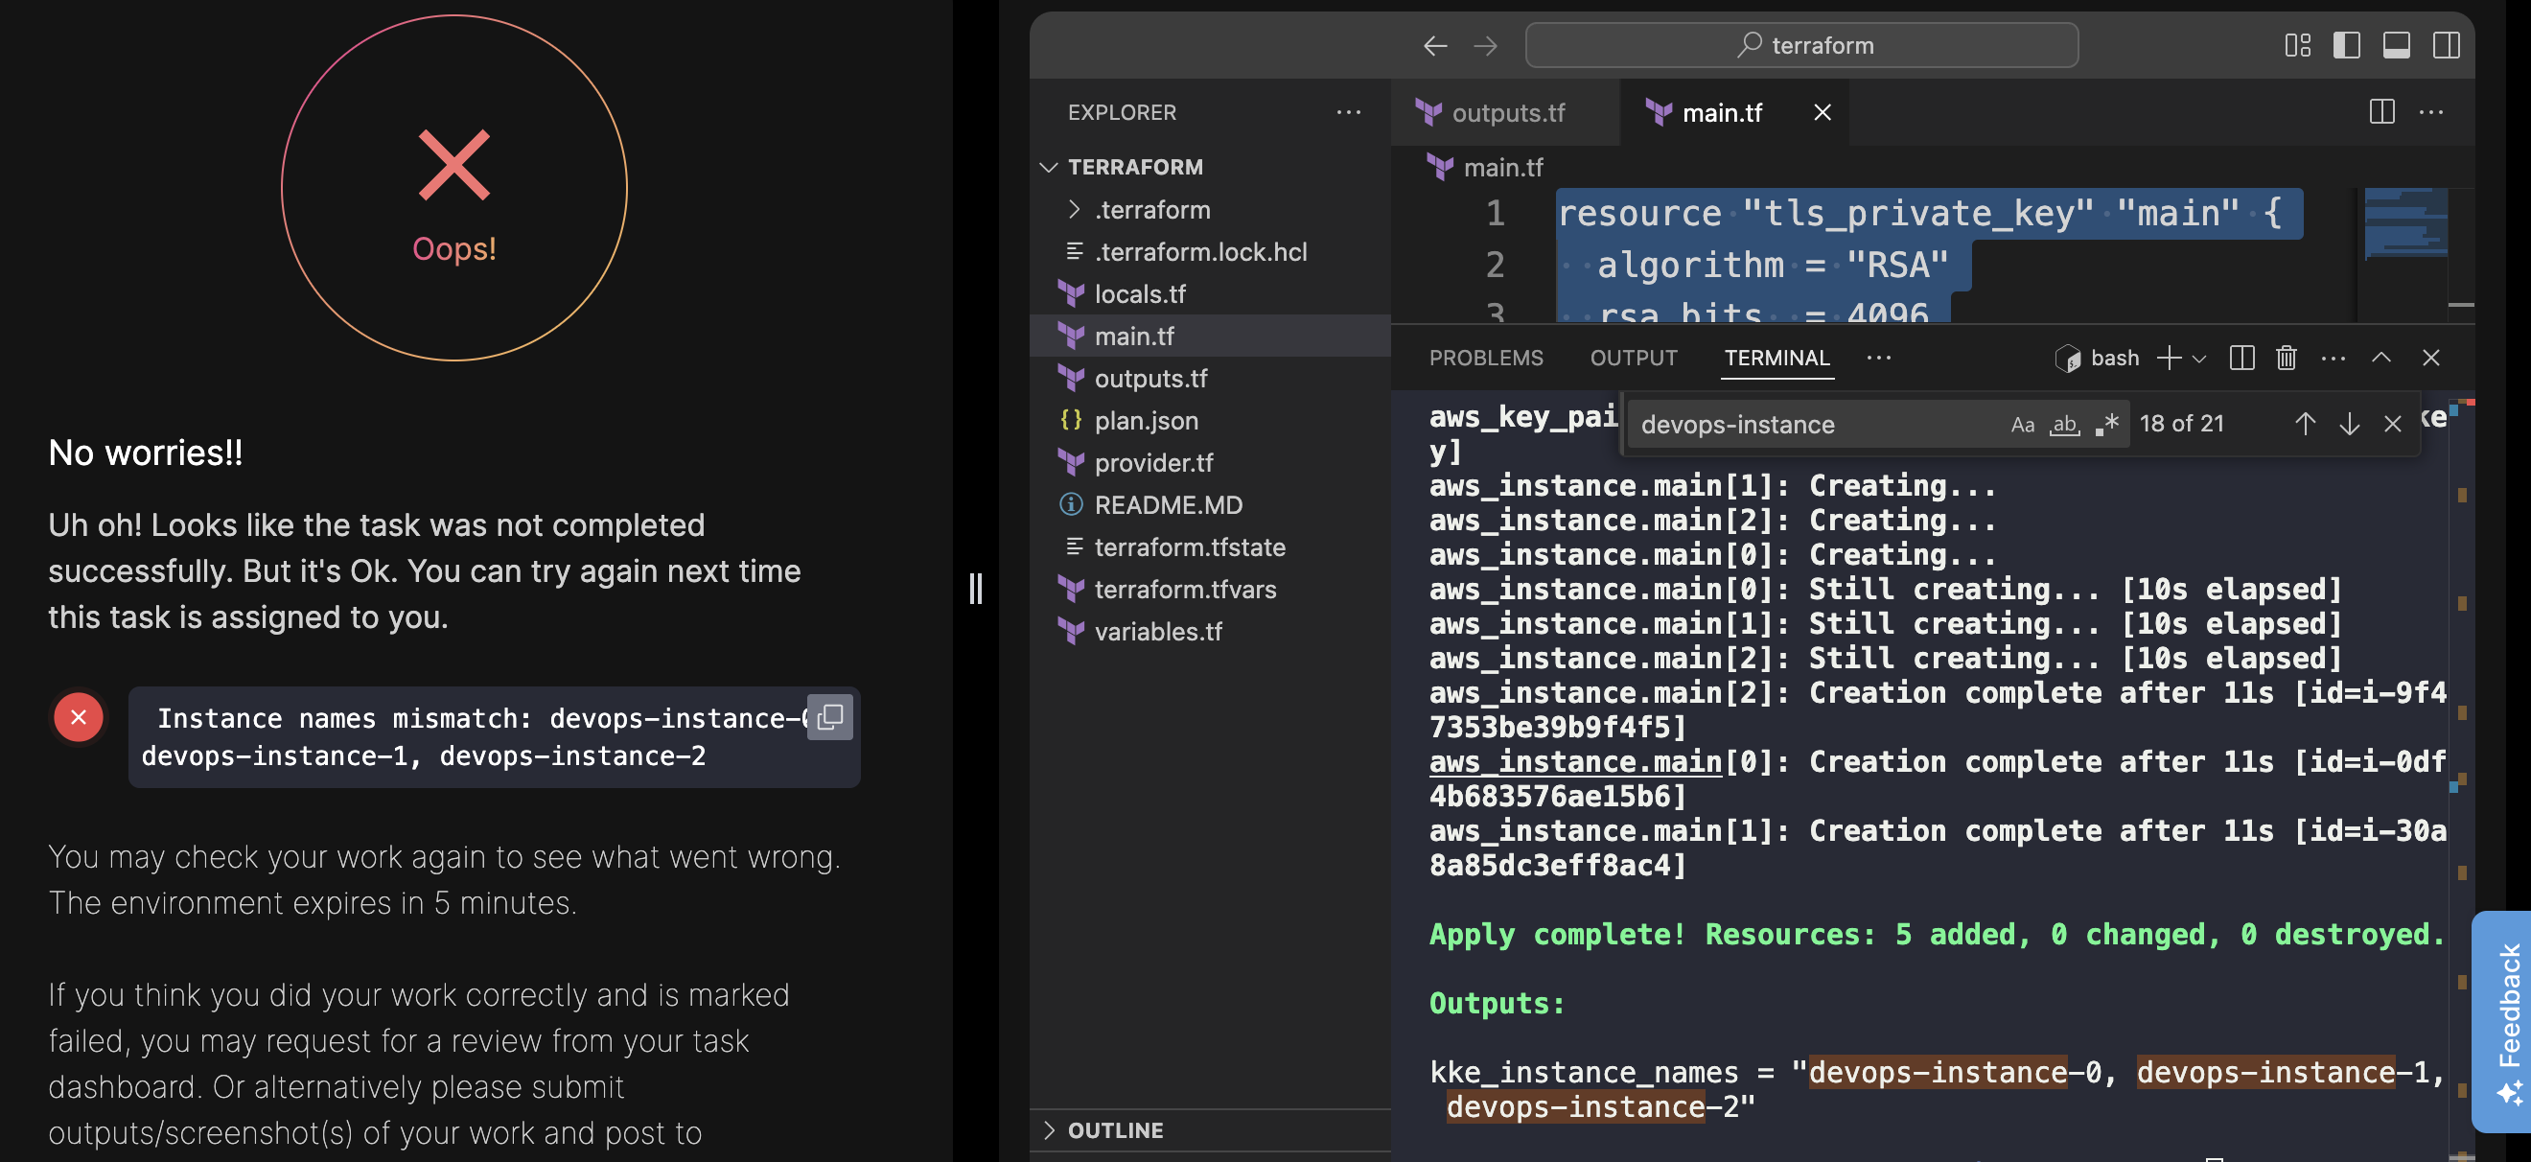Click the editor minimap preview
The height and width of the screenshot is (1162, 2531).
(x=2404, y=223)
